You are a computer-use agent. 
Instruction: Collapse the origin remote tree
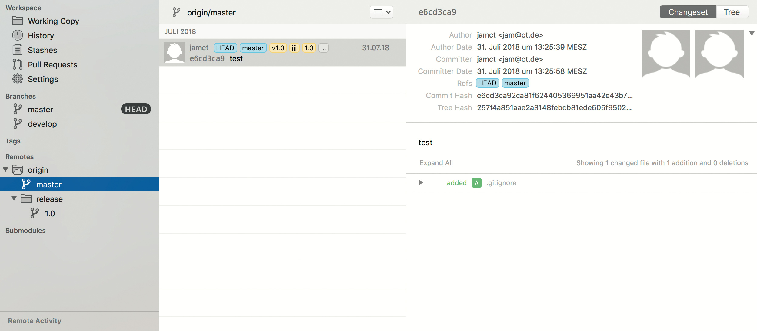(5, 169)
